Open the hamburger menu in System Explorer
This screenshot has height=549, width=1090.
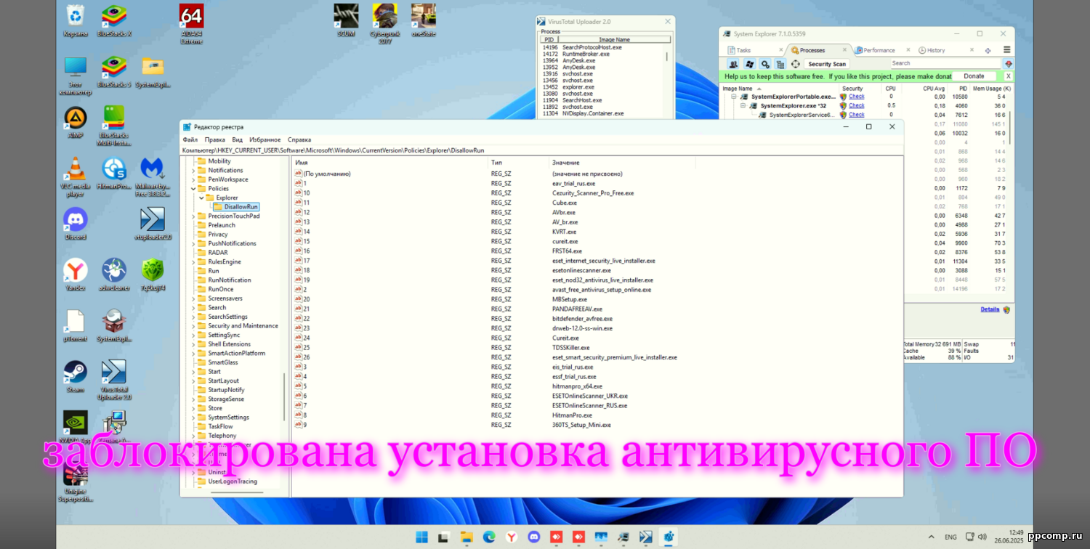point(1006,50)
